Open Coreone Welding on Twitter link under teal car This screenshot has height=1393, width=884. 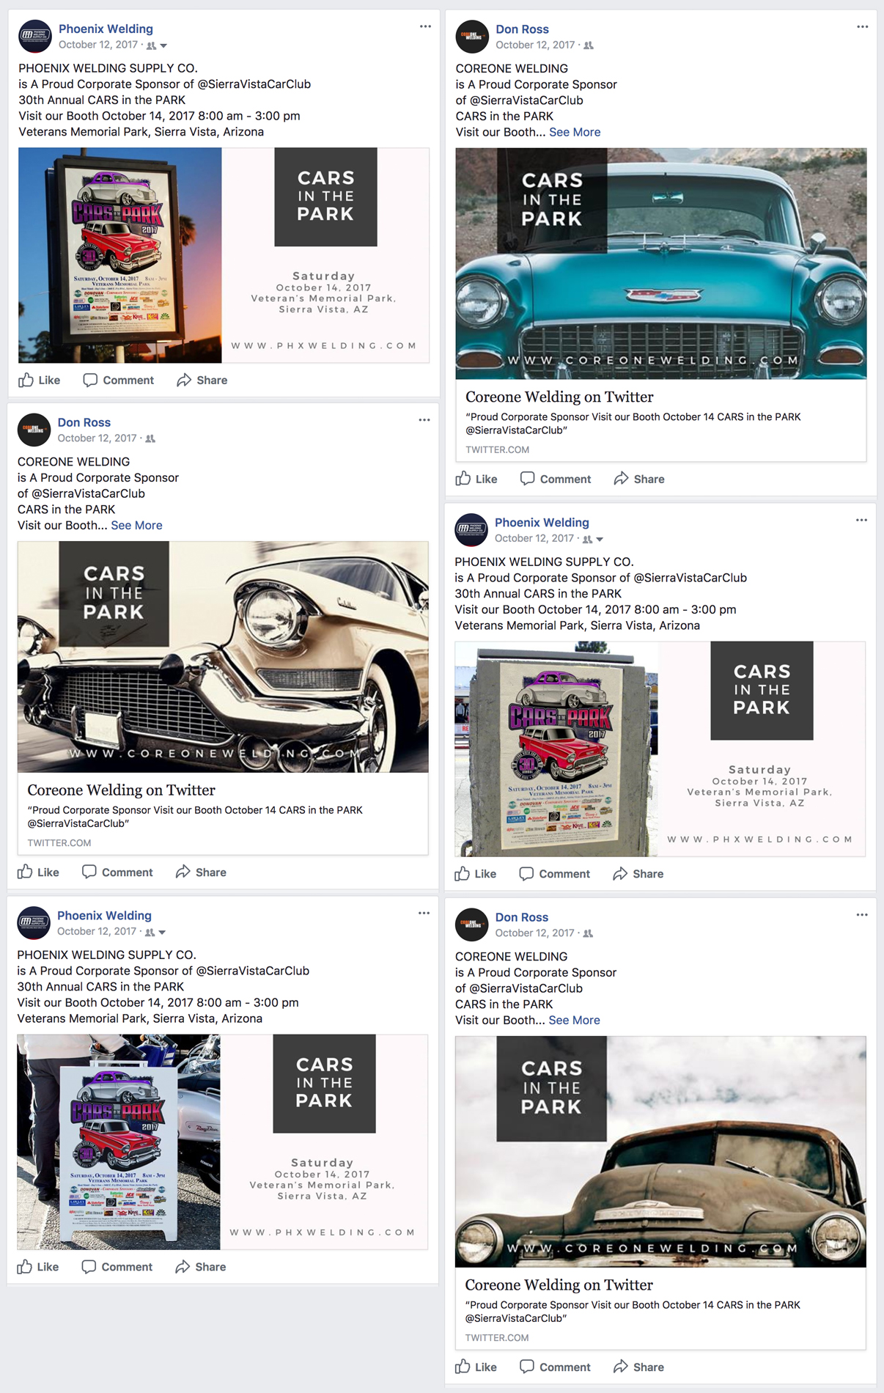pos(559,397)
